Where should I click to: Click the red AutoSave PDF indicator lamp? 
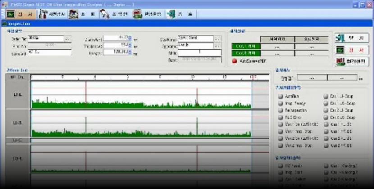pyautogui.click(x=234, y=61)
